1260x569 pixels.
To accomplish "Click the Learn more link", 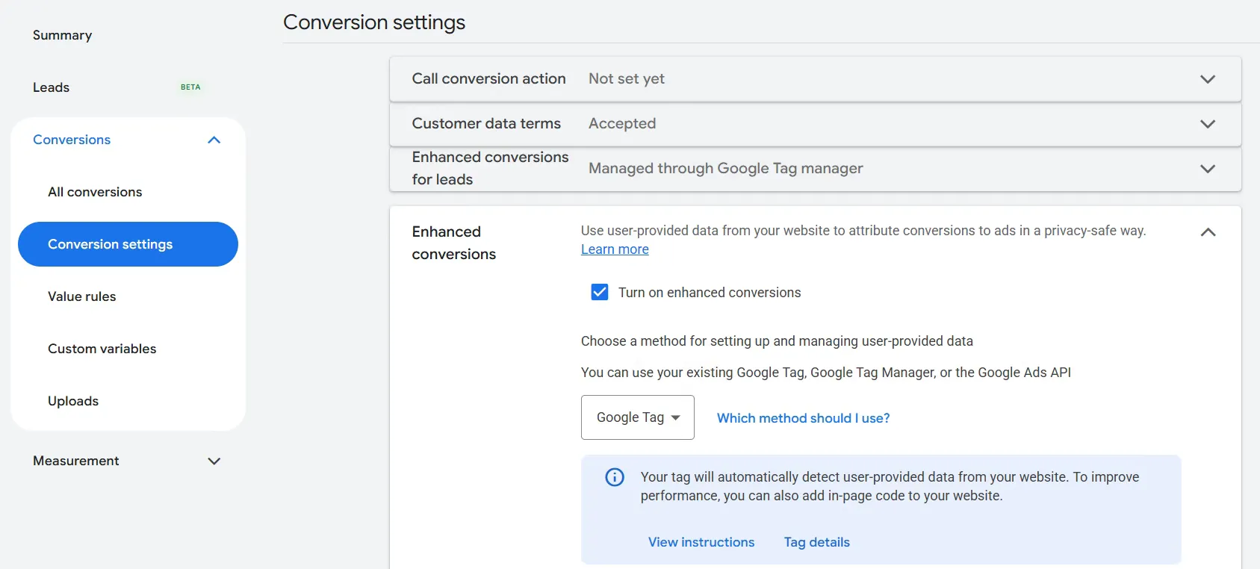I will point(615,249).
